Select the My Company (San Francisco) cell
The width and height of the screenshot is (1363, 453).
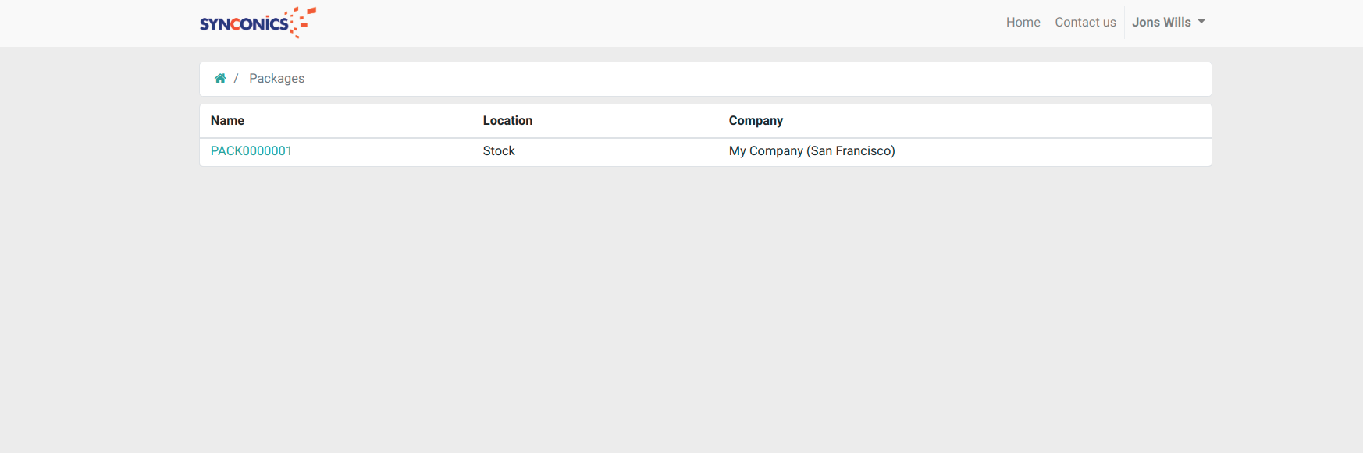click(812, 151)
